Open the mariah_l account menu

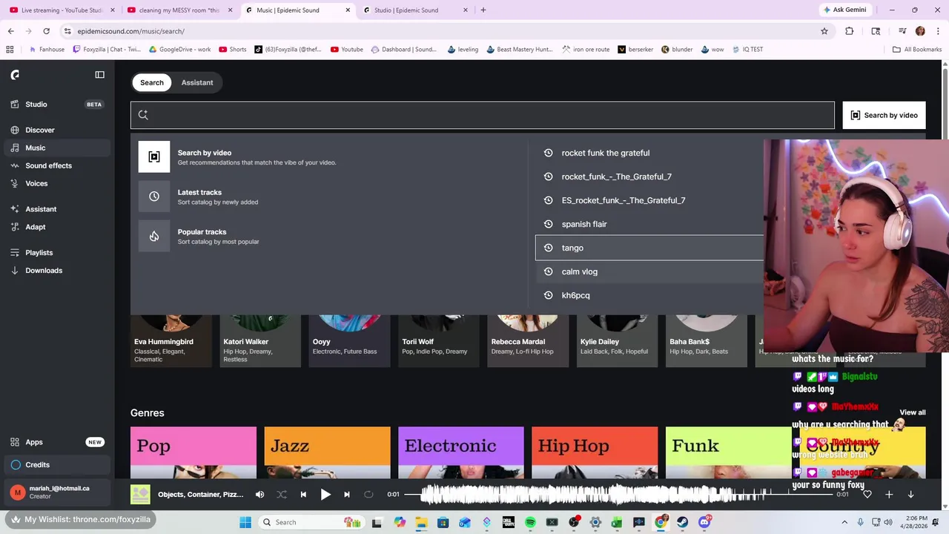click(57, 492)
